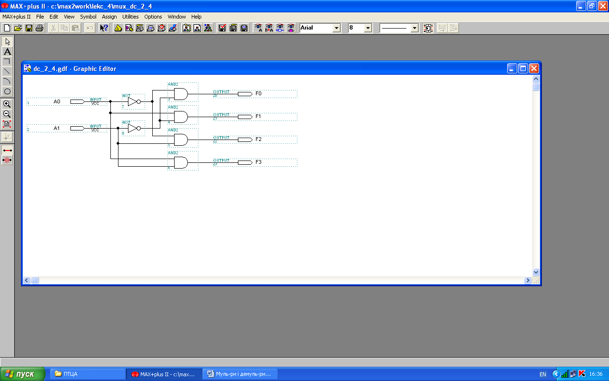609x381 pixels.
Task: Open the Floorplan Editor icon
Action: [128, 28]
